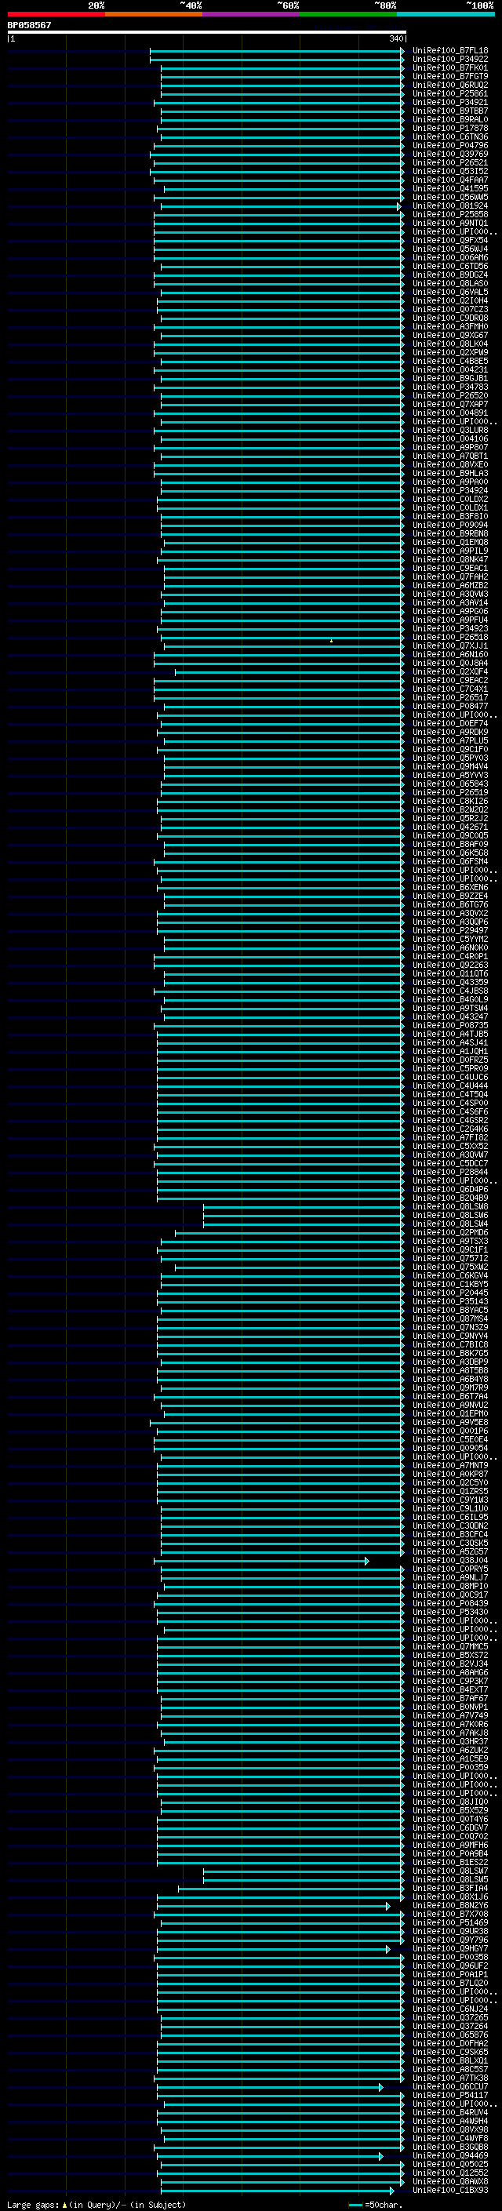The height and width of the screenshot is (2211, 502).
Task: Click the label UniRef100_P28844
Action: [x=449, y=1172]
